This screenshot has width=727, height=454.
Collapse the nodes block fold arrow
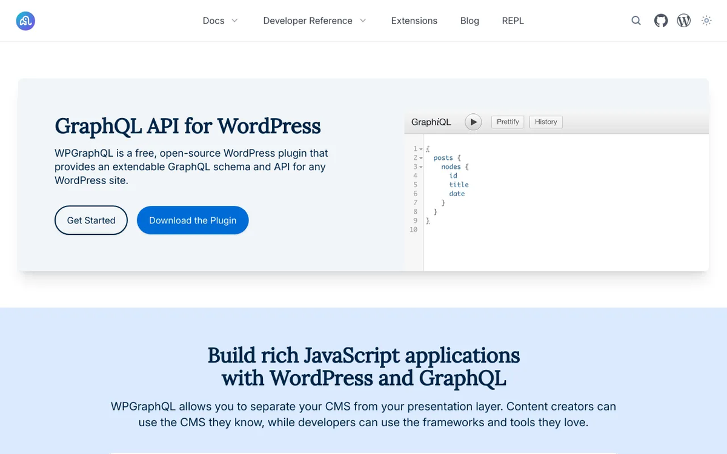tap(421, 167)
